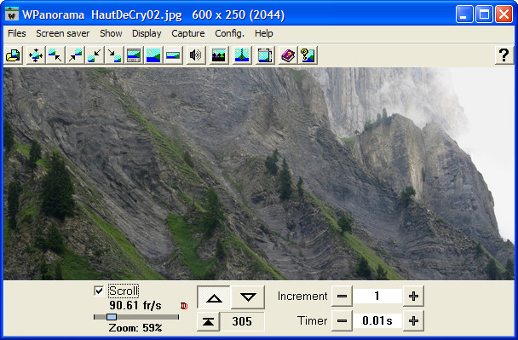The image size is (518, 340).
Task: Click the small red indicator beside fr/s
Action: click(x=184, y=306)
